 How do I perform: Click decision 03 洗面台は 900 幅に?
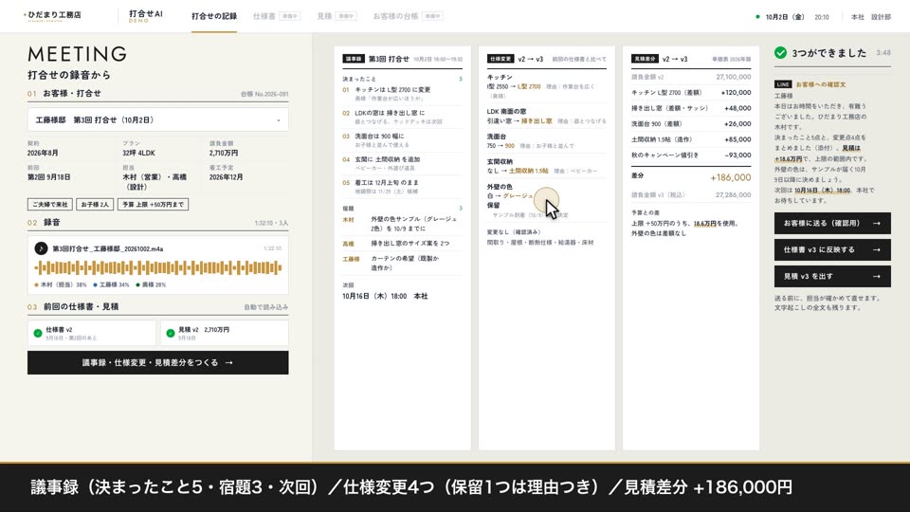[402, 140]
